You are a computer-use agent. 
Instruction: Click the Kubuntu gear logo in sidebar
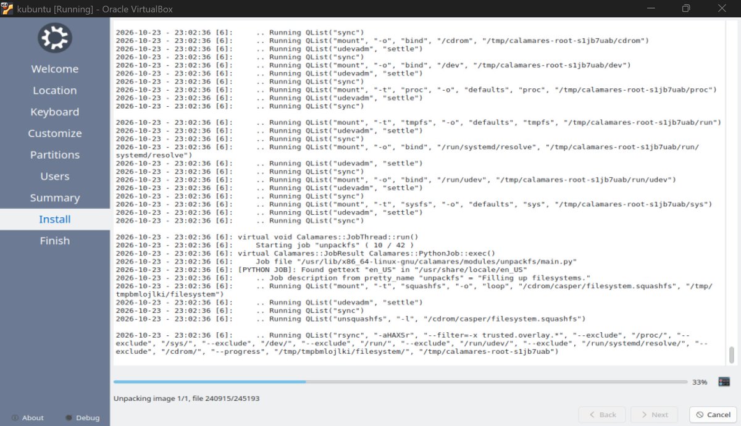pyautogui.click(x=55, y=38)
